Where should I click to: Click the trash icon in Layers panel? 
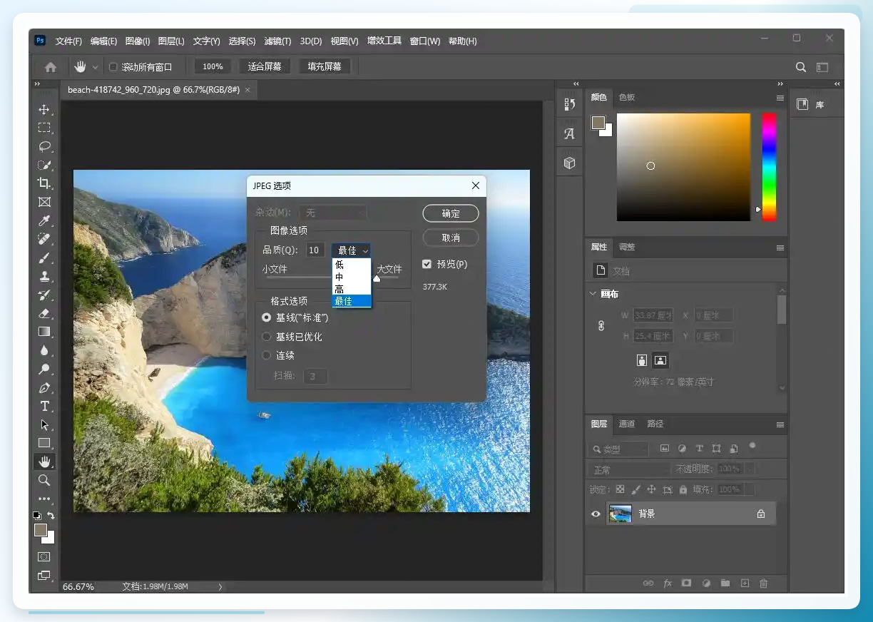(x=764, y=583)
